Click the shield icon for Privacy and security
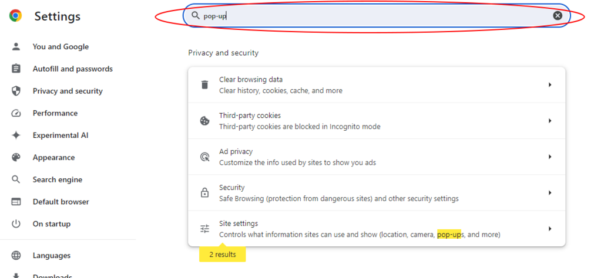 point(16,91)
